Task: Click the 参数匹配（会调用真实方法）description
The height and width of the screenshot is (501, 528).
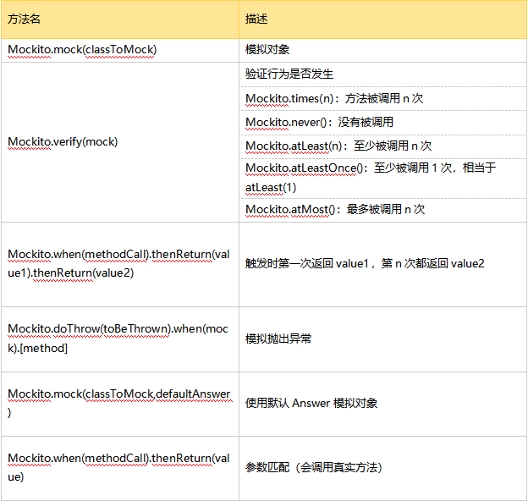Action: (x=313, y=468)
